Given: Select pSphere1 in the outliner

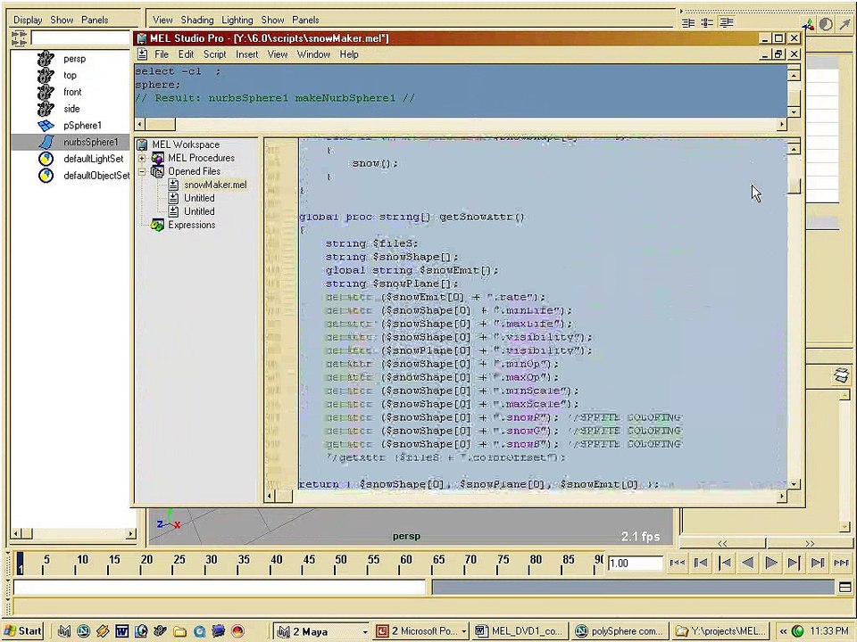Looking at the screenshot, I should tap(82, 125).
